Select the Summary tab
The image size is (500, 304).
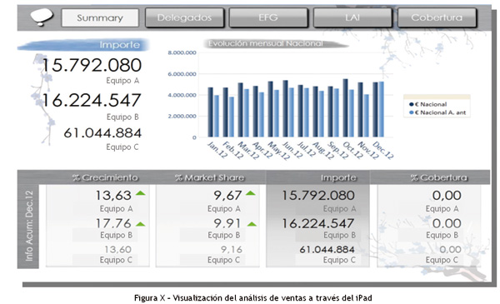[x=100, y=17]
